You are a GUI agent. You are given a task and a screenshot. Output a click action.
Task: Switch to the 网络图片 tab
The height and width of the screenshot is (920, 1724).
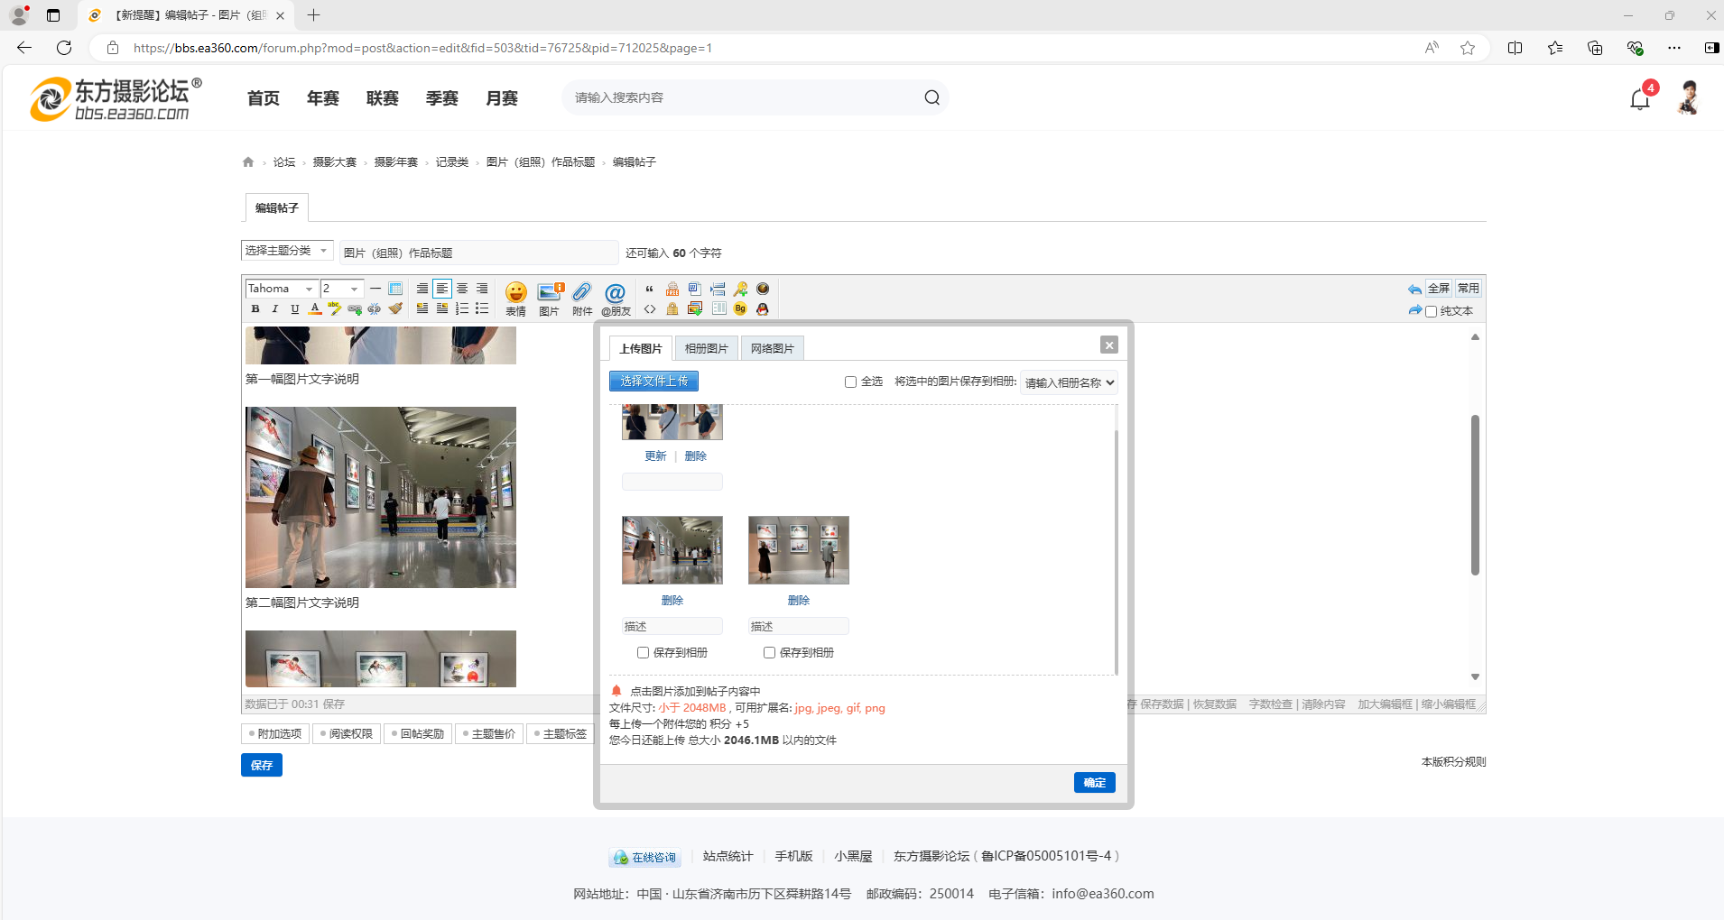coord(772,348)
